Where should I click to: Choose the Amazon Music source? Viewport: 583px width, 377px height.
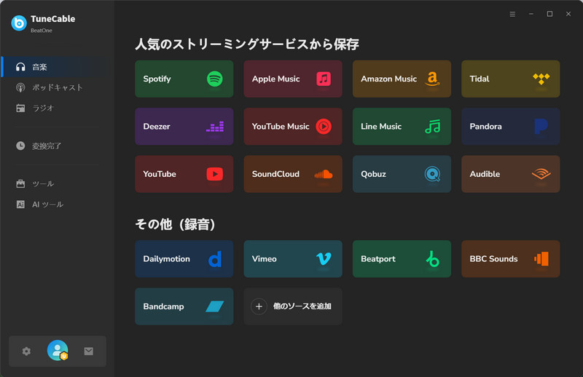[x=402, y=79]
